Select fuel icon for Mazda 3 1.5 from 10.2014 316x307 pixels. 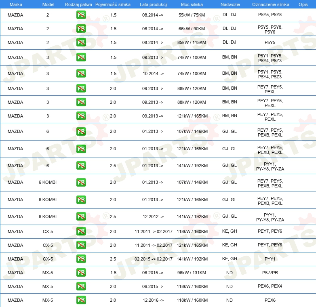(81, 74)
